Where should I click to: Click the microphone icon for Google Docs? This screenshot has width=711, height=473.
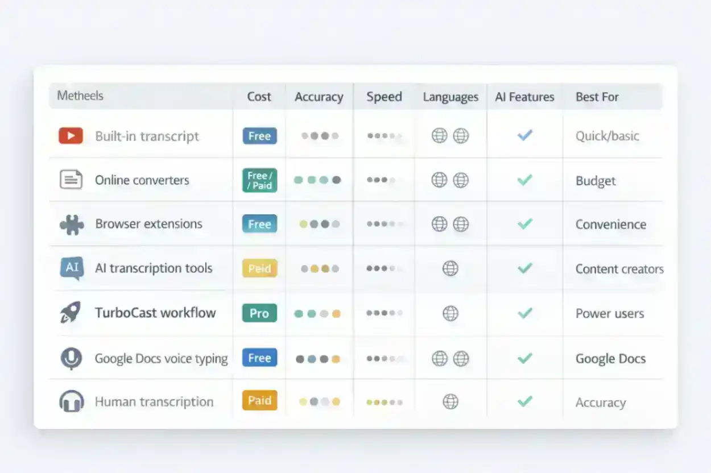click(x=71, y=358)
